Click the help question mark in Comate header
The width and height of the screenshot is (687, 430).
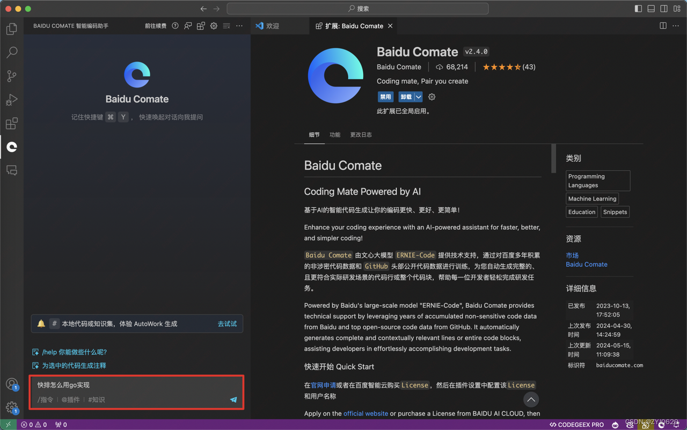coord(175,26)
